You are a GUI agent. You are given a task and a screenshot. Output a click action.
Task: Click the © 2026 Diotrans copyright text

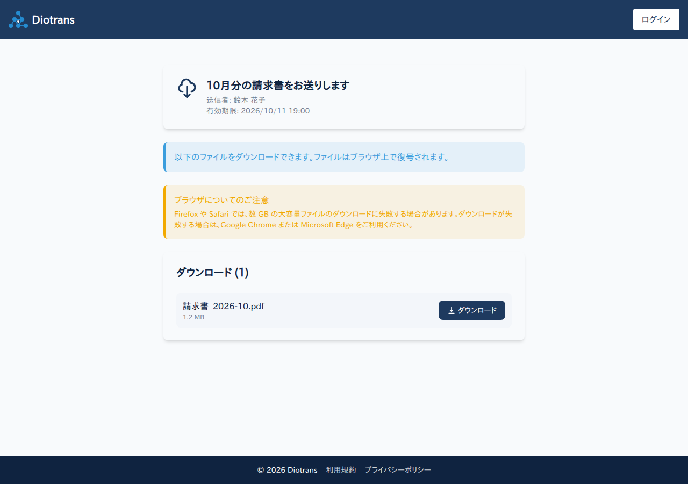point(288,470)
